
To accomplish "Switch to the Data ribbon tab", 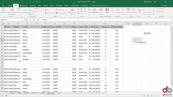I will [39, 5].
